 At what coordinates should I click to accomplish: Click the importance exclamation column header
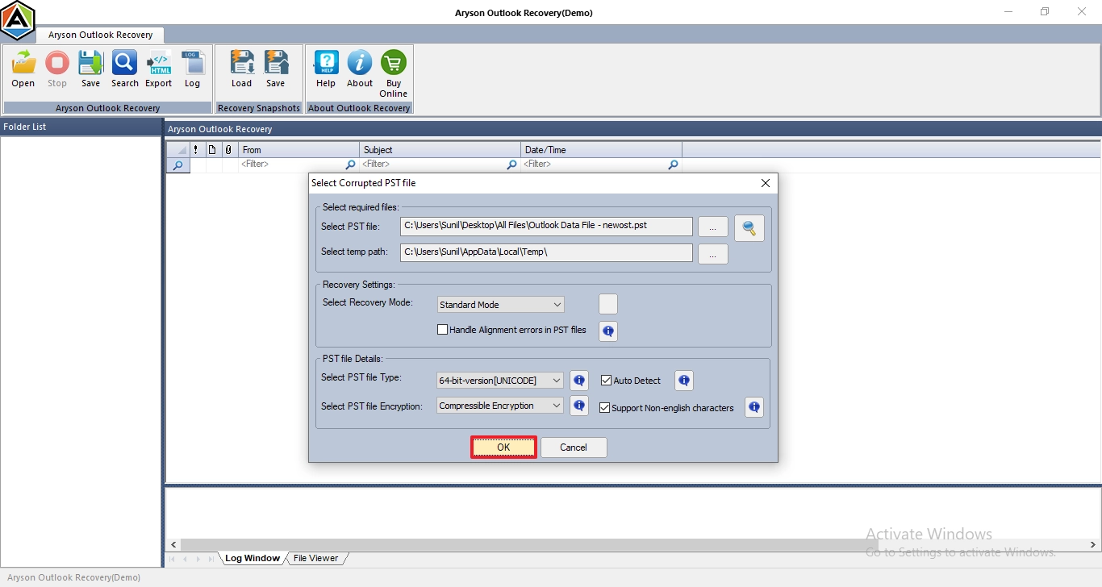click(196, 150)
